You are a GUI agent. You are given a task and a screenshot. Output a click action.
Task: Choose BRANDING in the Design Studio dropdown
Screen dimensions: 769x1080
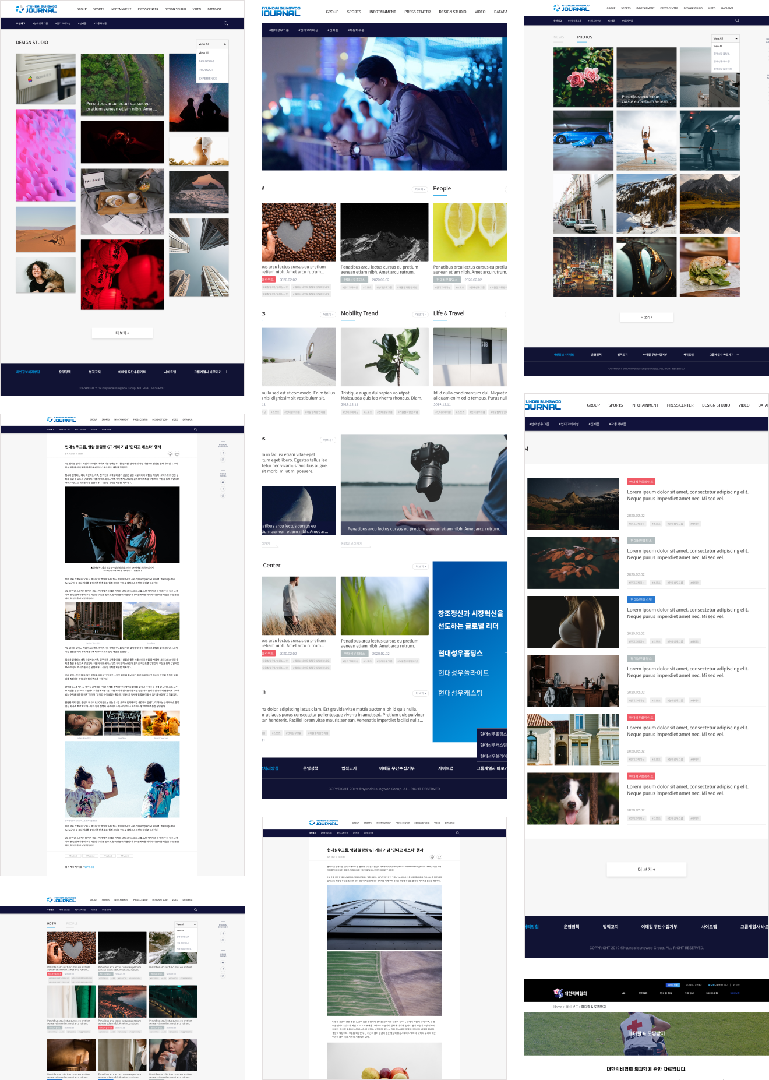coord(206,61)
